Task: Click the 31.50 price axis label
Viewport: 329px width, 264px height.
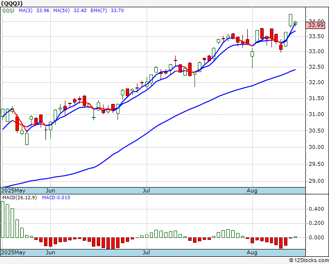Action: 316,98
